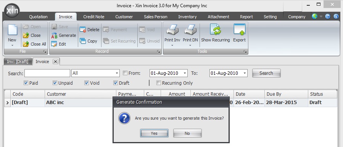This screenshot has height=147, width=343.
Task: Sort by the Date column header
Action: click(249, 94)
